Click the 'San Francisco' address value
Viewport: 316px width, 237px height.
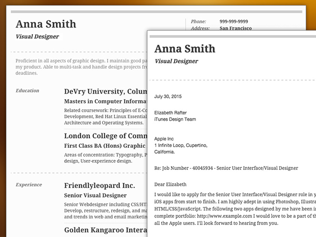click(x=236, y=28)
